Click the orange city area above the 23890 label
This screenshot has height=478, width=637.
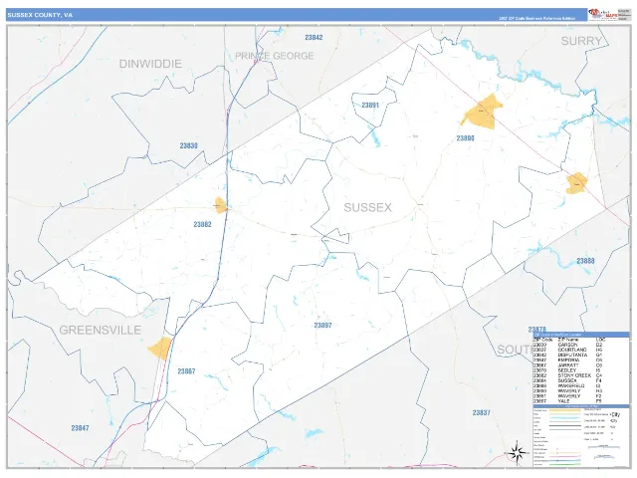click(x=482, y=112)
